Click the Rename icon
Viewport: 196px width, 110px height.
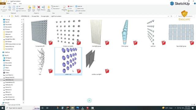(x=43, y=7)
